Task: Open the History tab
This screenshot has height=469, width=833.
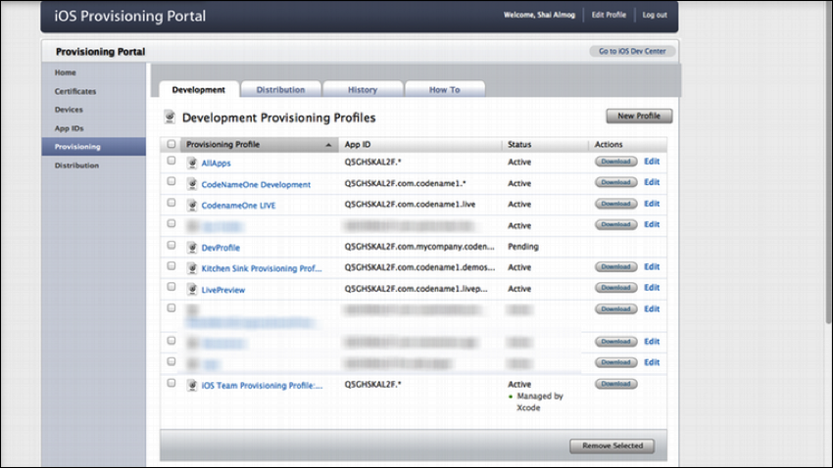Action: click(x=363, y=90)
